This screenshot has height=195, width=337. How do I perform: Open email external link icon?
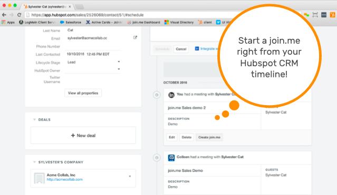click(x=135, y=37)
